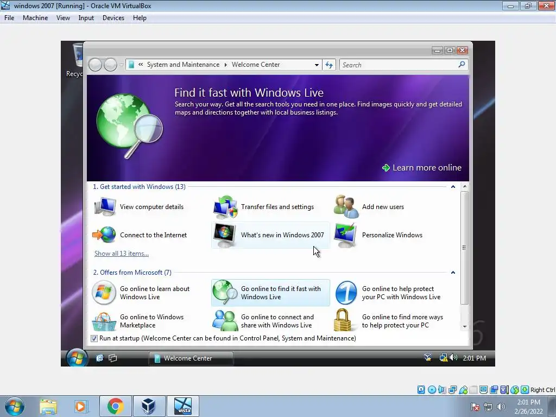Open the File menu in VirtualBox

tap(9, 18)
